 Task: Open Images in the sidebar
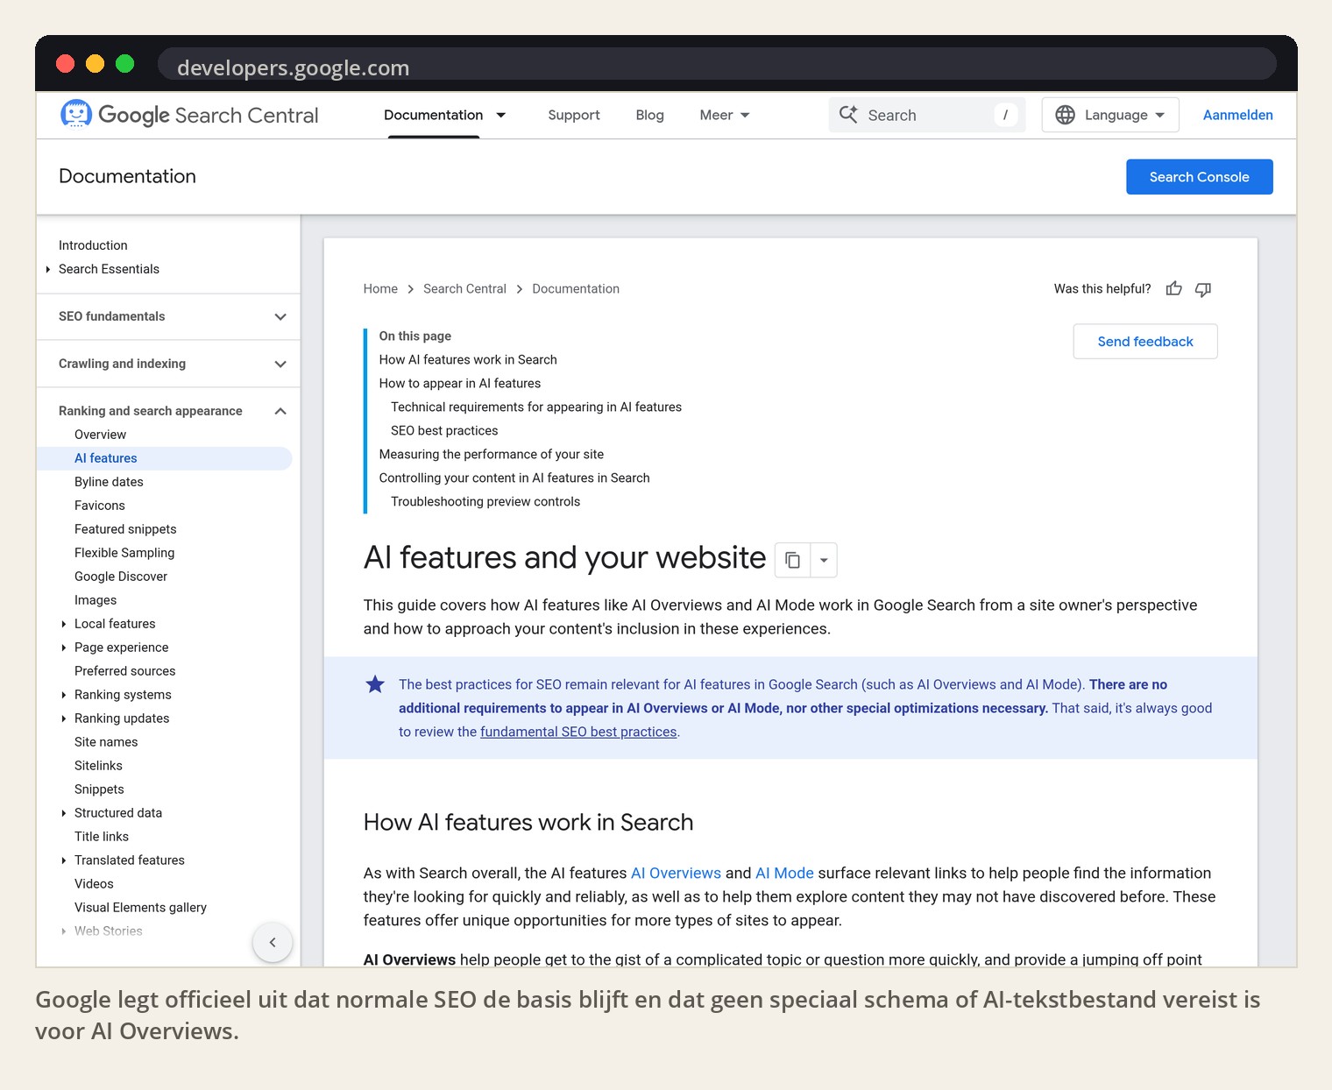point(96,600)
